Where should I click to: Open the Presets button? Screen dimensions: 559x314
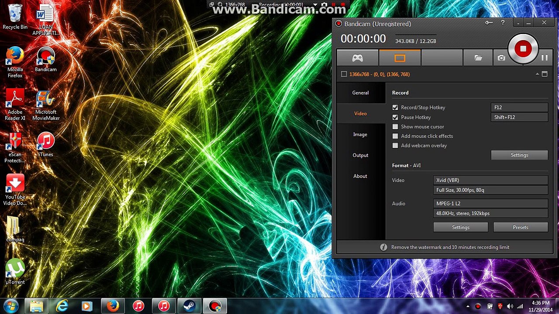[520, 227]
